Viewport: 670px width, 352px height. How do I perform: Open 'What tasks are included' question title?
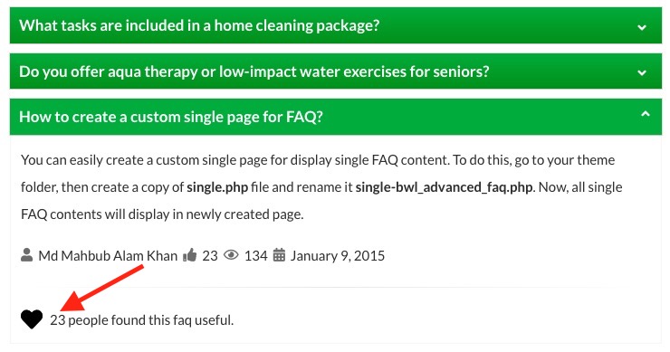pyautogui.click(x=199, y=25)
